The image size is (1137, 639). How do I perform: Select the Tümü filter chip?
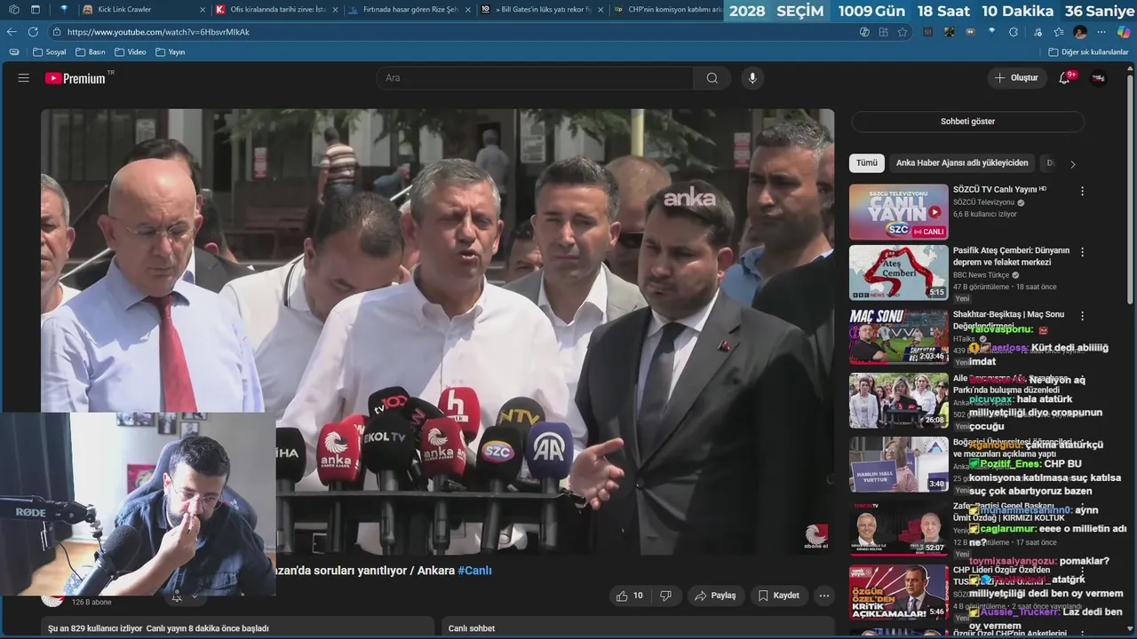coord(866,163)
